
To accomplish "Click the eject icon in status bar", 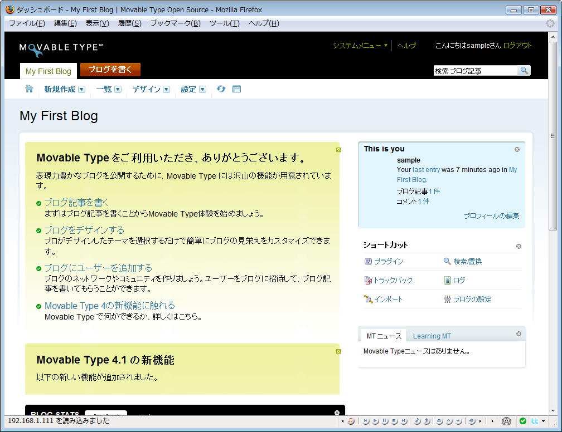I will coord(439,421).
